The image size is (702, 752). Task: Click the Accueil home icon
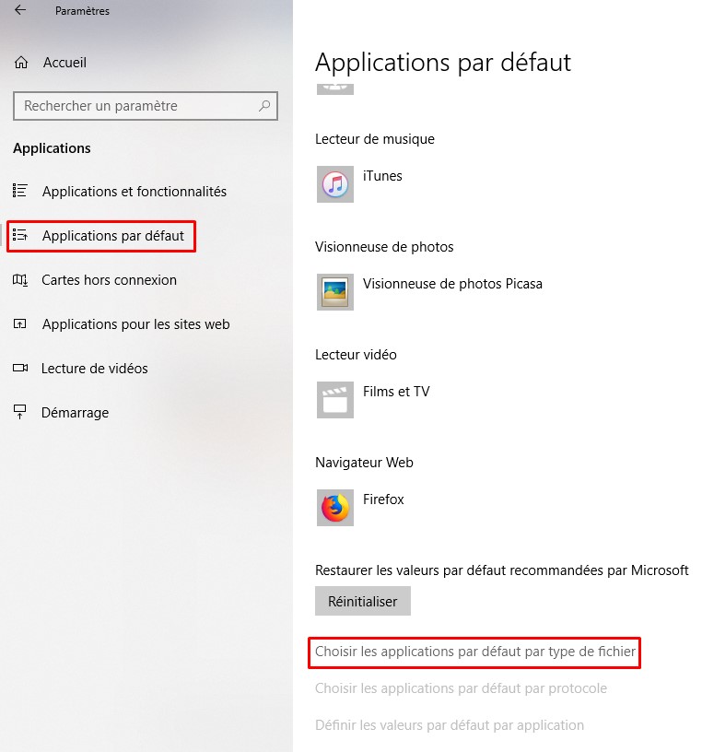[20, 62]
